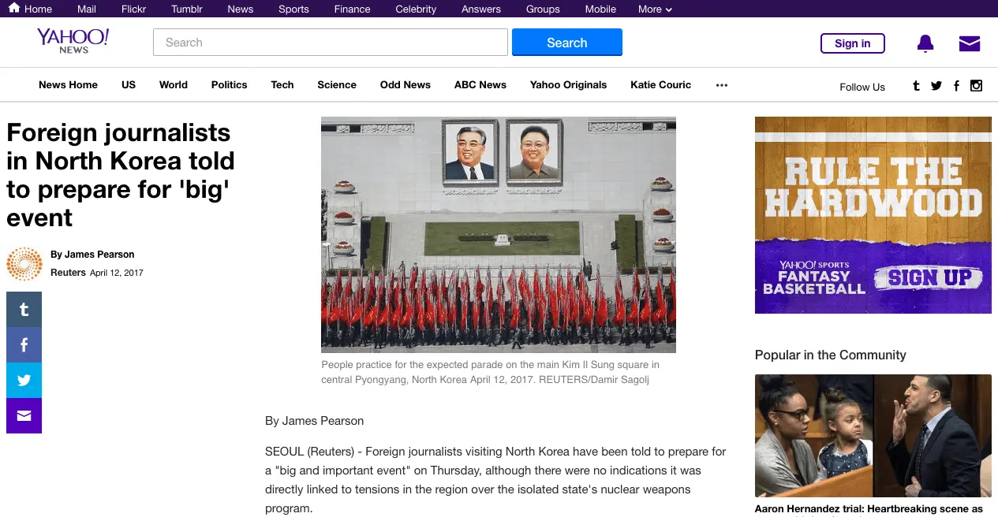Follow Yahoo News on Instagram icon
998x517 pixels.
[x=976, y=86]
